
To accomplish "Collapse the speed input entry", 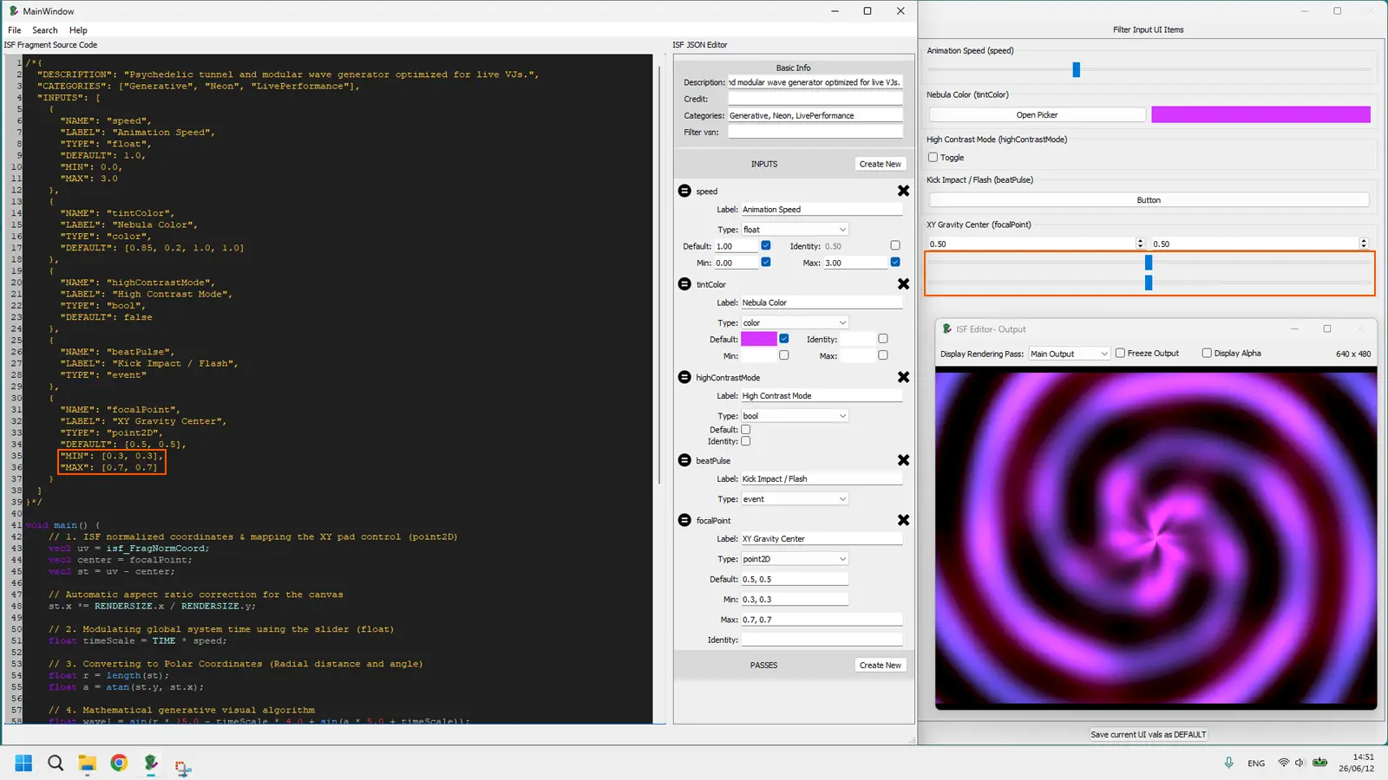I will (684, 191).
